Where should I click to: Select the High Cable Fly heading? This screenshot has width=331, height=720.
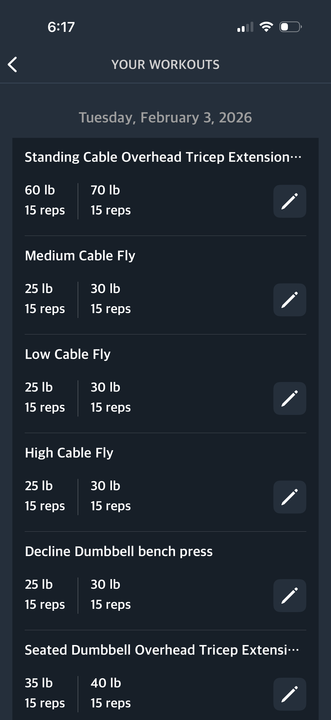(69, 453)
